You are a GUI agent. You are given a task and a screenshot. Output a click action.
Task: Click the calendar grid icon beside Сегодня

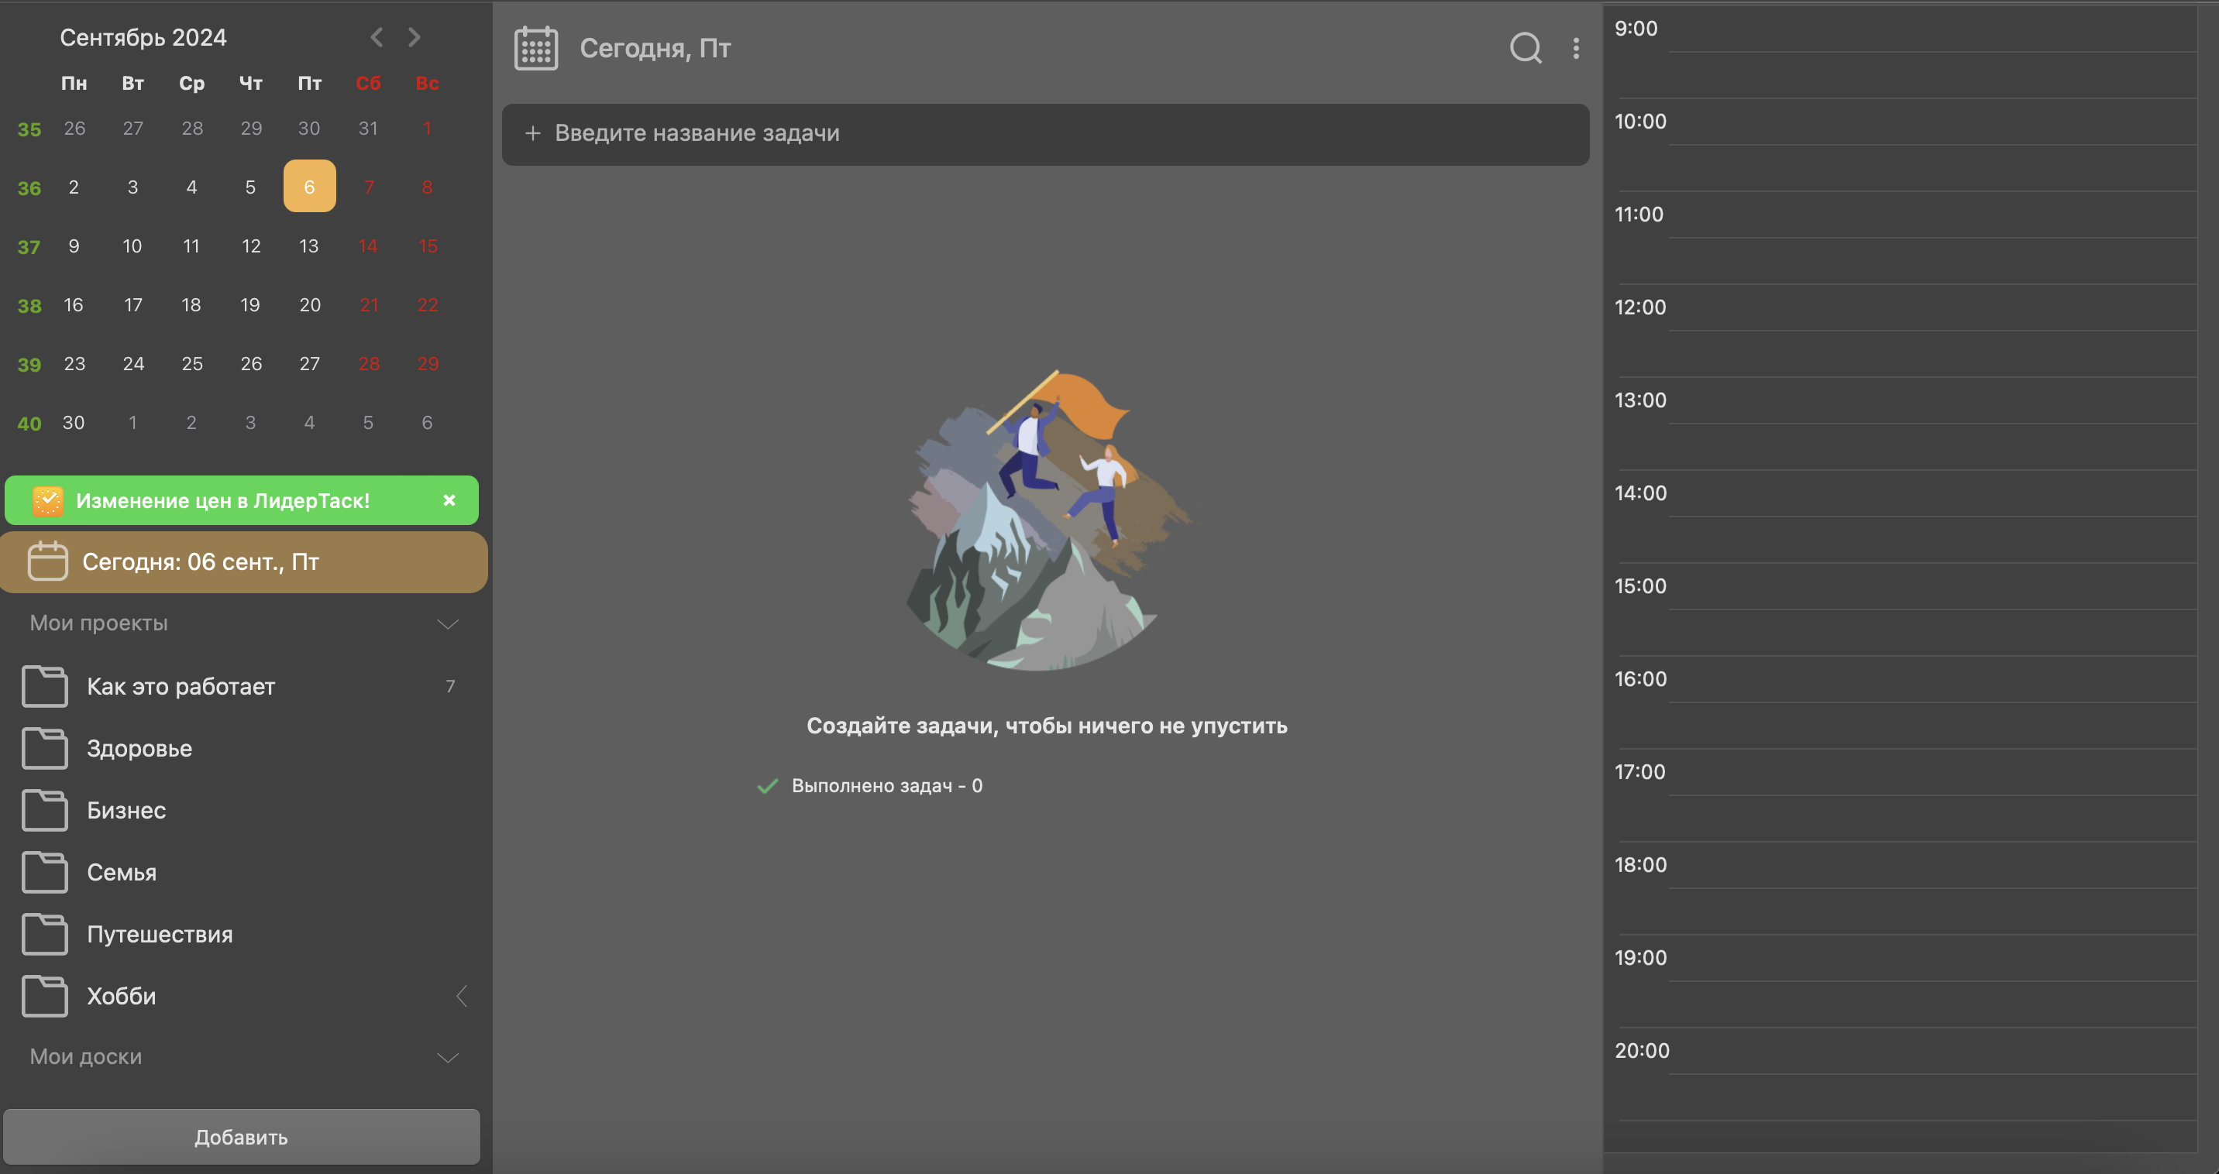(x=536, y=48)
